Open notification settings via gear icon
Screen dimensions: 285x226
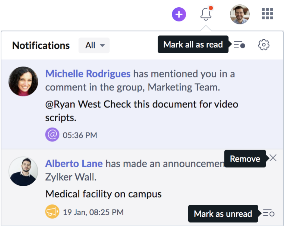[x=264, y=45]
